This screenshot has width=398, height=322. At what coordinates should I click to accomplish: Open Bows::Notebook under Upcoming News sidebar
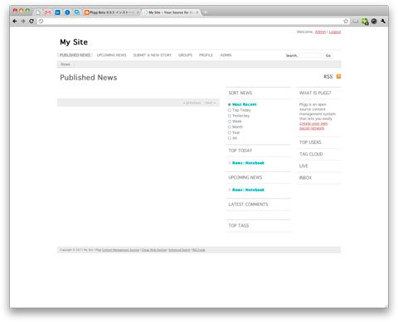pyautogui.click(x=248, y=190)
